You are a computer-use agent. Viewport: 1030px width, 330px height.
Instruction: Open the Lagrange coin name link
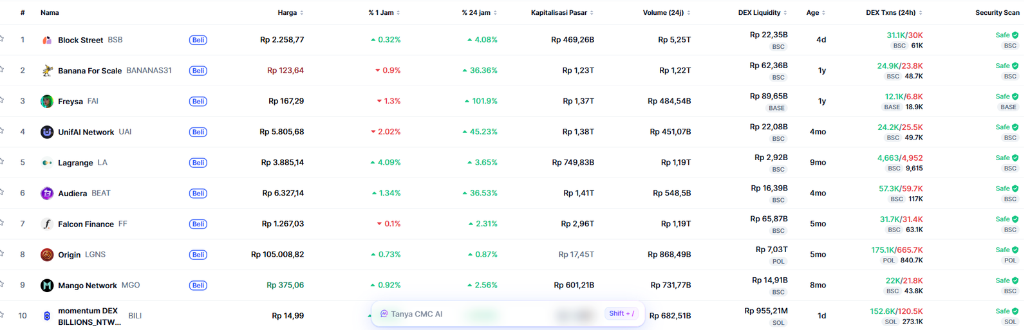click(75, 163)
